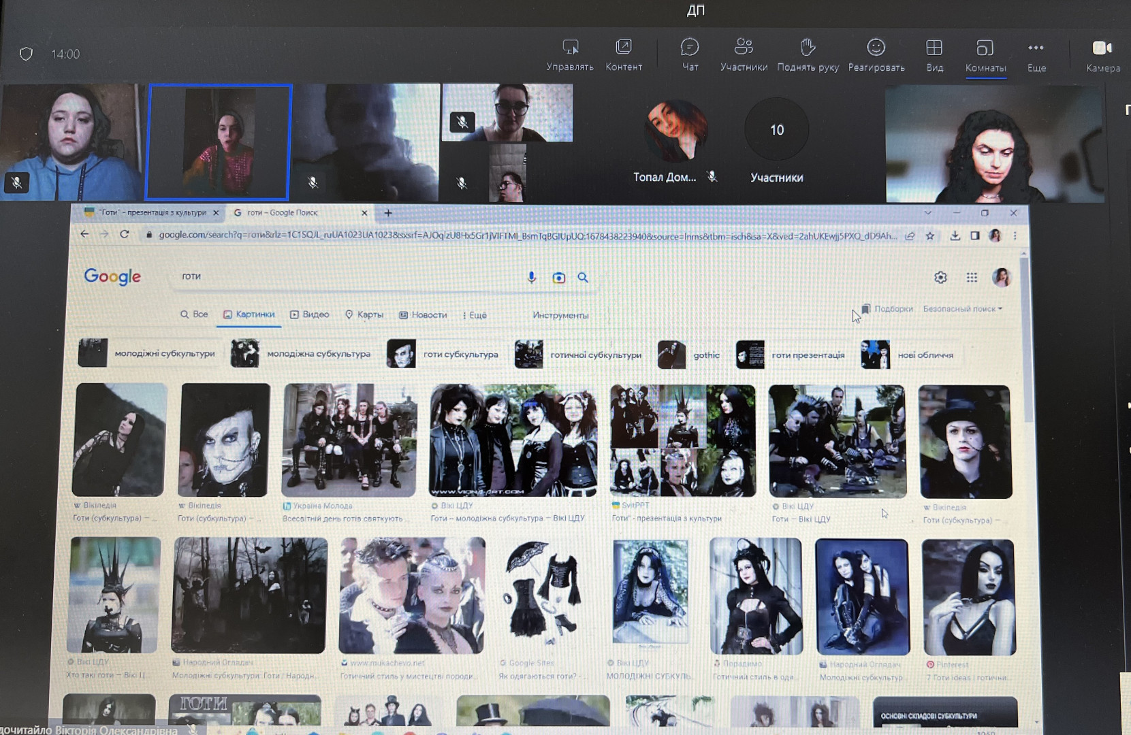Expand Google's Ещё search categories menu
1131x735 pixels.
tap(475, 315)
